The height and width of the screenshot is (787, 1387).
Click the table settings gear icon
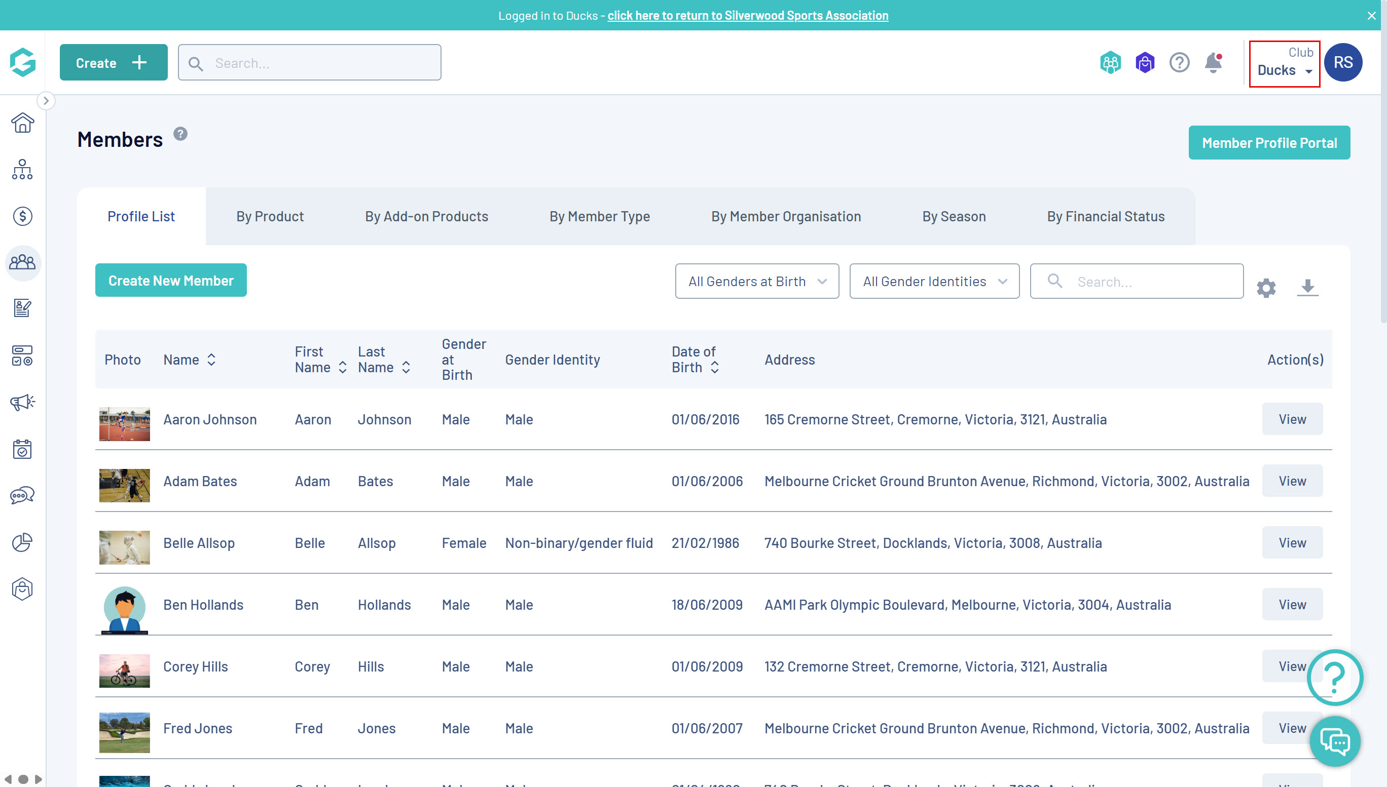point(1266,288)
